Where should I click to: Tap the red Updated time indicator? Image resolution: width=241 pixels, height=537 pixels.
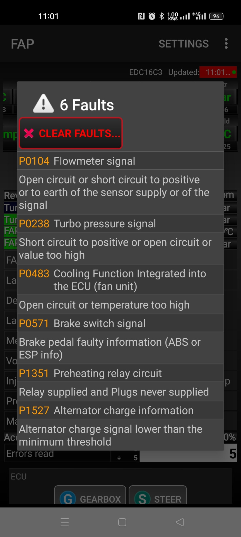click(218, 72)
